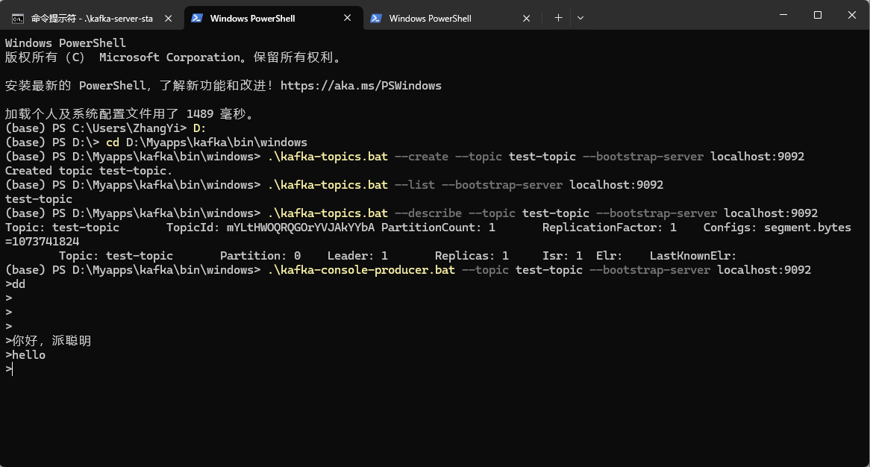
Task: Click the 'Windows PowerShell' header line in terminal
Action: (66, 43)
